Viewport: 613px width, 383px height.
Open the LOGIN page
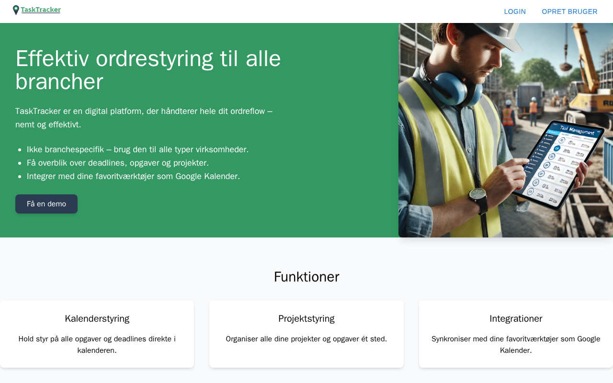click(x=515, y=11)
